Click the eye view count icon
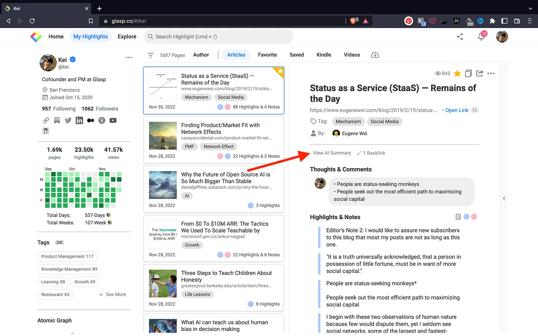This screenshot has height=336, width=538. pyautogui.click(x=438, y=73)
